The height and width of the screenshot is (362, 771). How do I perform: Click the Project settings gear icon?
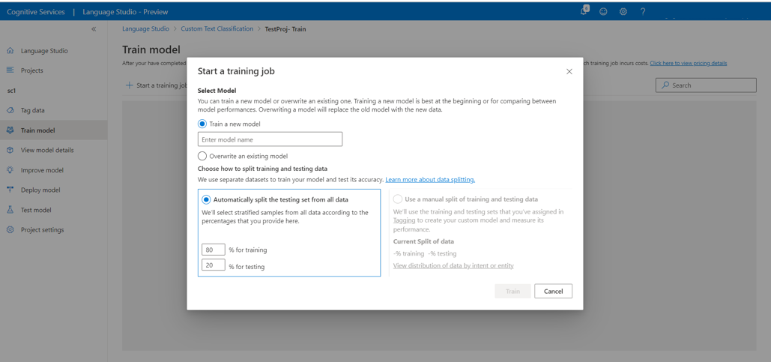point(10,229)
